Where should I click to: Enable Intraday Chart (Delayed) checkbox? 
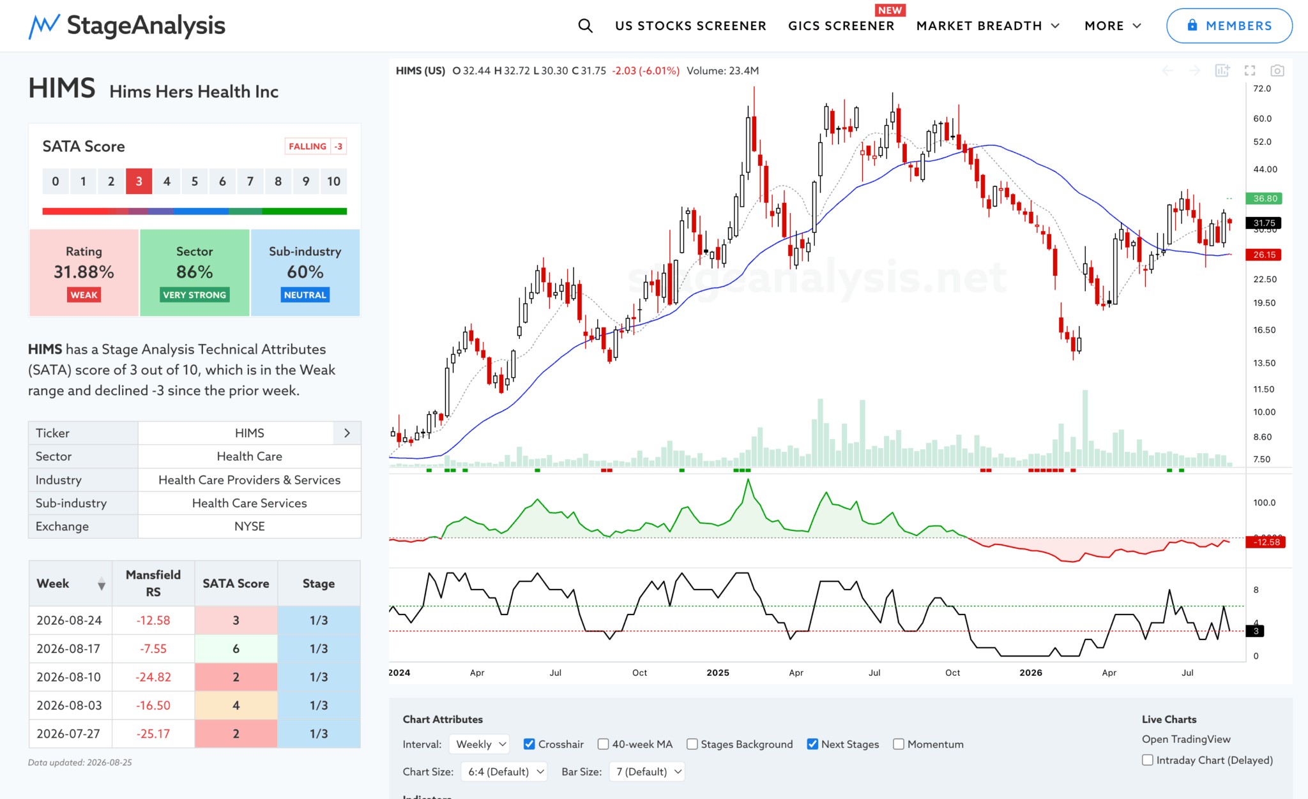click(1148, 760)
